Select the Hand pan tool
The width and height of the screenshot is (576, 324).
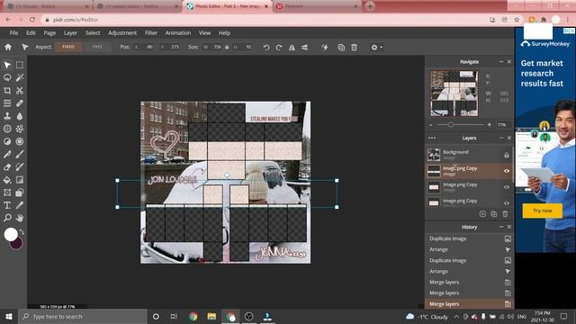[20, 218]
